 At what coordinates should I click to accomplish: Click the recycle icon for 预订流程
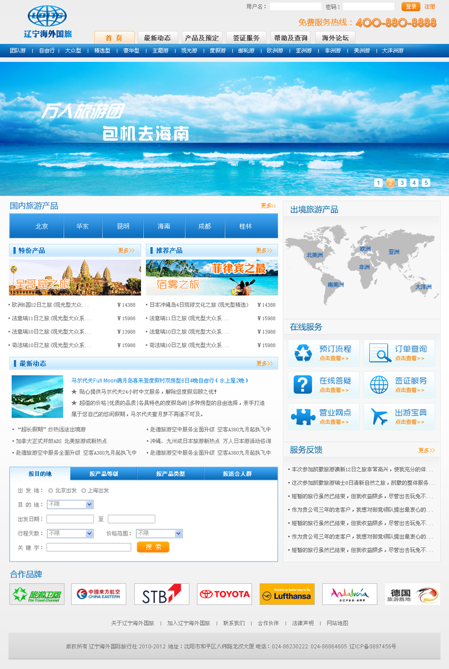coord(303,353)
